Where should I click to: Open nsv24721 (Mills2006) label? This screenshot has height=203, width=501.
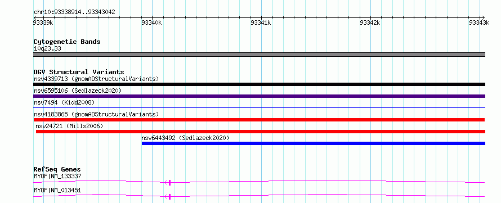click(69, 126)
